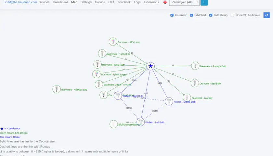Open the OTA page
The image size is (273, 156).
point(111,2)
